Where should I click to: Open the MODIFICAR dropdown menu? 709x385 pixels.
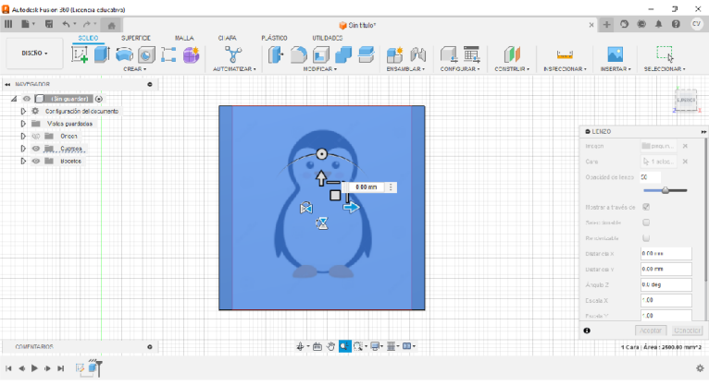[319, 69]
